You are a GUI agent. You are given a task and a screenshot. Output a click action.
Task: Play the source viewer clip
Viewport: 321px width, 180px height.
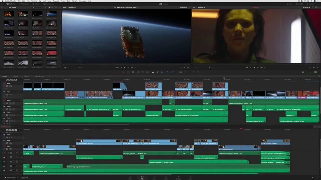tap(128, 67)
